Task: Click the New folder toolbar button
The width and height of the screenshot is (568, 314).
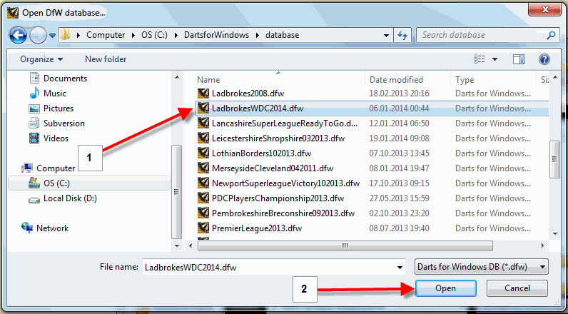Action: (x=106, y=59)
